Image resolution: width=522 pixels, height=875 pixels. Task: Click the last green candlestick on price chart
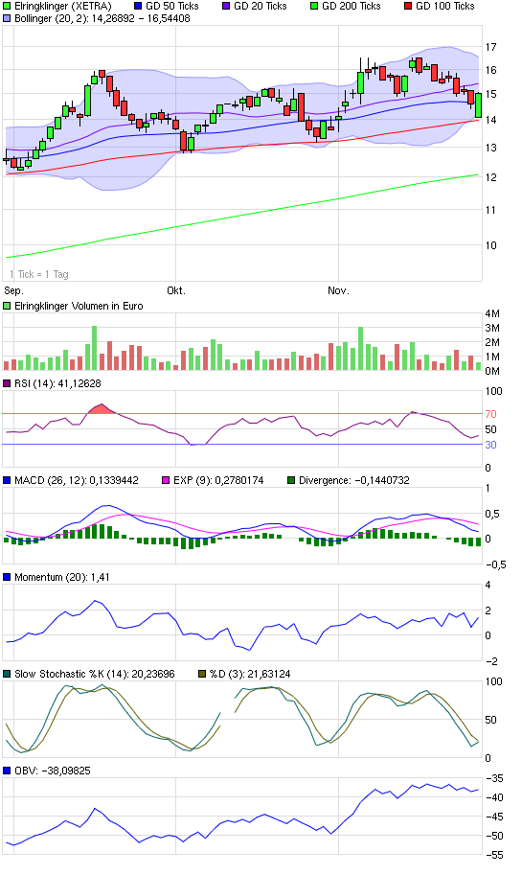click(478, 105)
